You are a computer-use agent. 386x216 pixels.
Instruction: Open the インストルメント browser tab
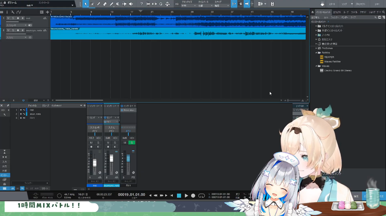click(x=324, y=12)
